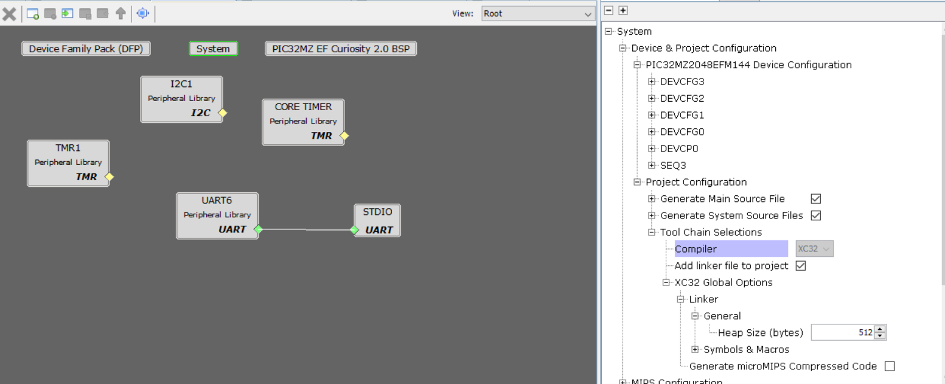Viewport: 945px width, 384px height.
Task: Increase Heap Size with up stepper arrow
Action: (880, 329)
